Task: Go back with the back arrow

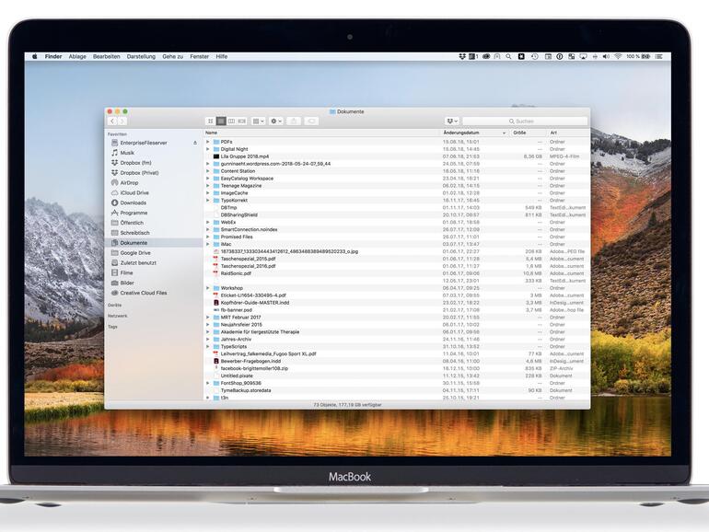Action: click(112, 121)
